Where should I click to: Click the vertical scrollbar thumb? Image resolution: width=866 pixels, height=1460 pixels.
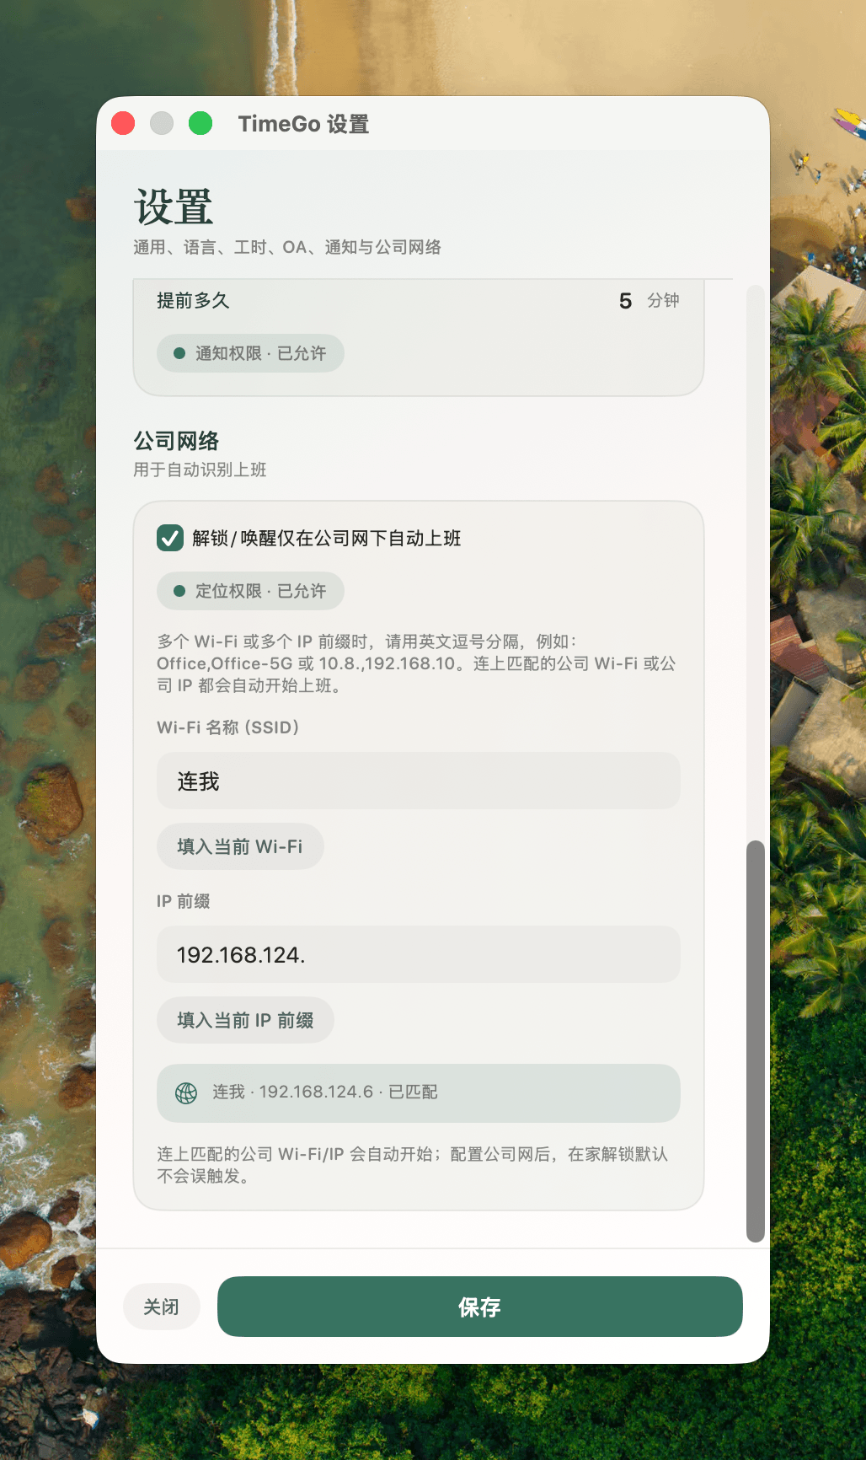tap(756, 1041)
